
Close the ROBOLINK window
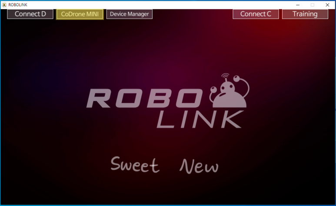[x=327, y=5]
